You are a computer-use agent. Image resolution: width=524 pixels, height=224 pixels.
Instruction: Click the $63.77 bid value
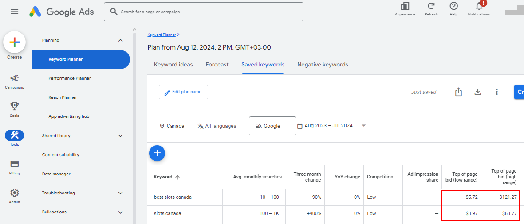510,214
